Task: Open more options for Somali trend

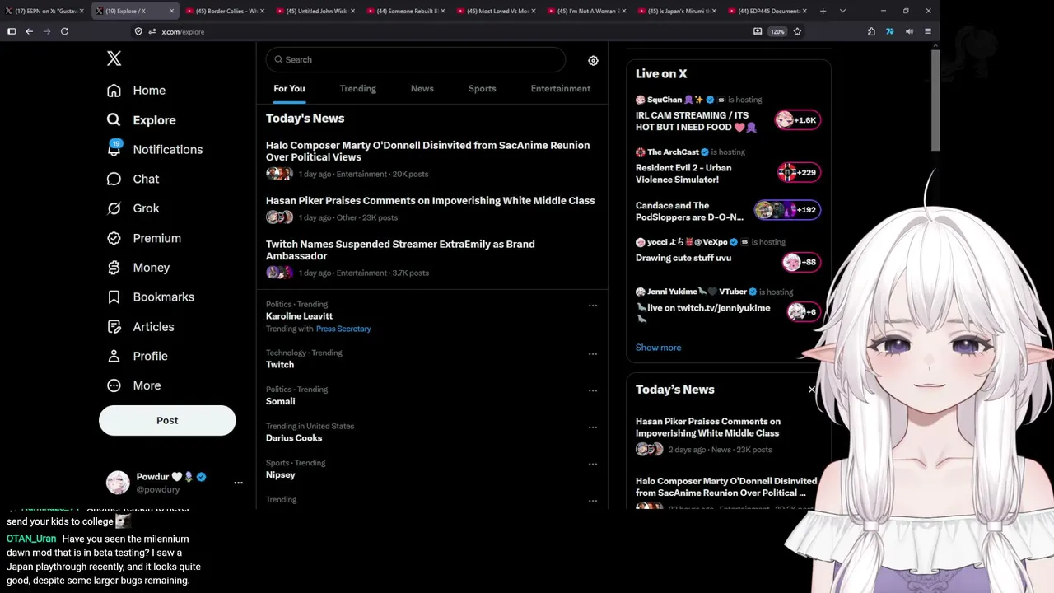Action: (592, 390)
